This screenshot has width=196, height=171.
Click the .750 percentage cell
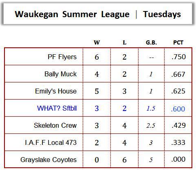(178, 57)
